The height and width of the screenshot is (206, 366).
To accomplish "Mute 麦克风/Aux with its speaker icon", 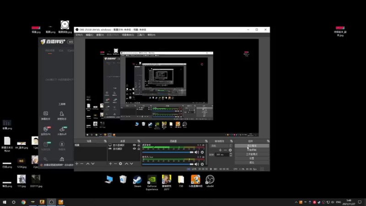I will coord(197,164).
